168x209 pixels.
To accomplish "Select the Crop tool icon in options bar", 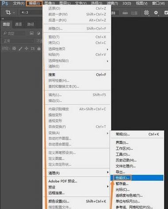I will click(x=8, y=12).
